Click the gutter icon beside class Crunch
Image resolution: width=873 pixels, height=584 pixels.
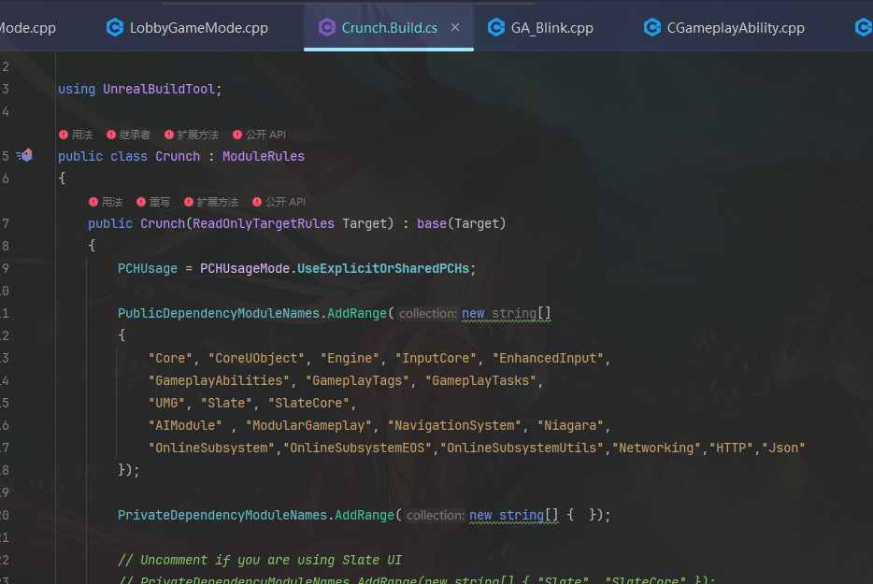25,156
